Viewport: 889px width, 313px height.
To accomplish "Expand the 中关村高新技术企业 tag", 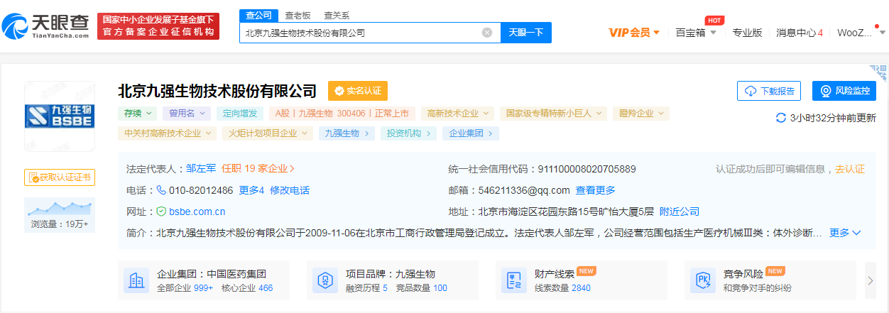I will point(166,133).
